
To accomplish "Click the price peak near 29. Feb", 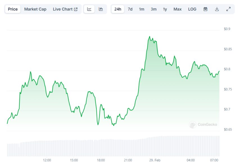I will coord(150,37).
